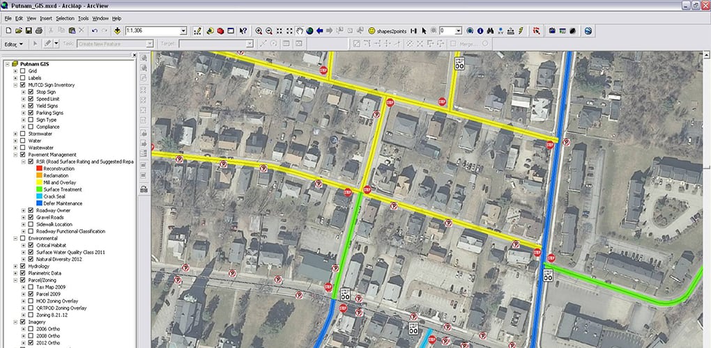Select the Zoom In magnifier tool
Image resolution: width=711 pixels, height=348 pixels.
(259, 31)
